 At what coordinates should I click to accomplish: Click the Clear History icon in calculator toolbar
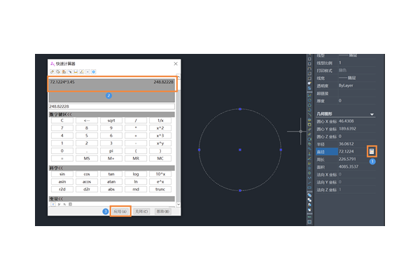(x=57, y=71)
